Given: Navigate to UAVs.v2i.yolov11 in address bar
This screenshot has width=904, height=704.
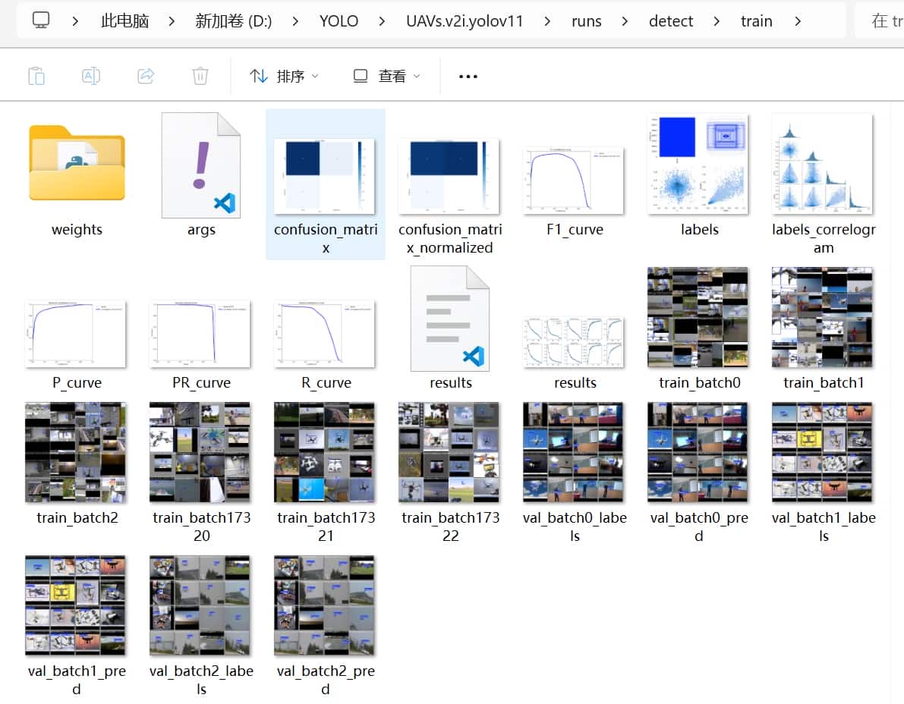Looking at the screenshot, I should pos(465,21).
